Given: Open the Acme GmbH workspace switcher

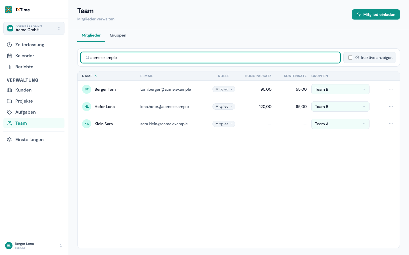Looking at the screenshot, I should [x=34, y=28].
